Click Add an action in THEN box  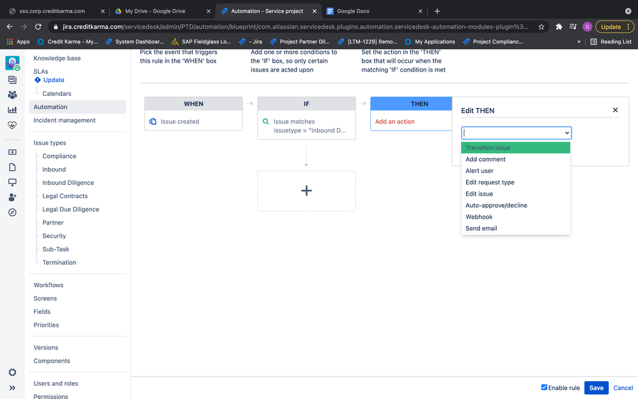394,121
